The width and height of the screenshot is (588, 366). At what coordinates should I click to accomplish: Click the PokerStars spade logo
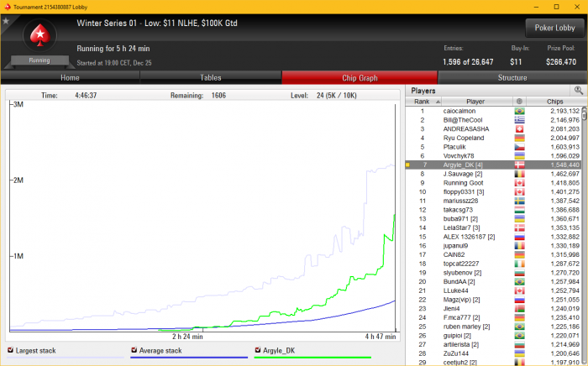point(39,35)
